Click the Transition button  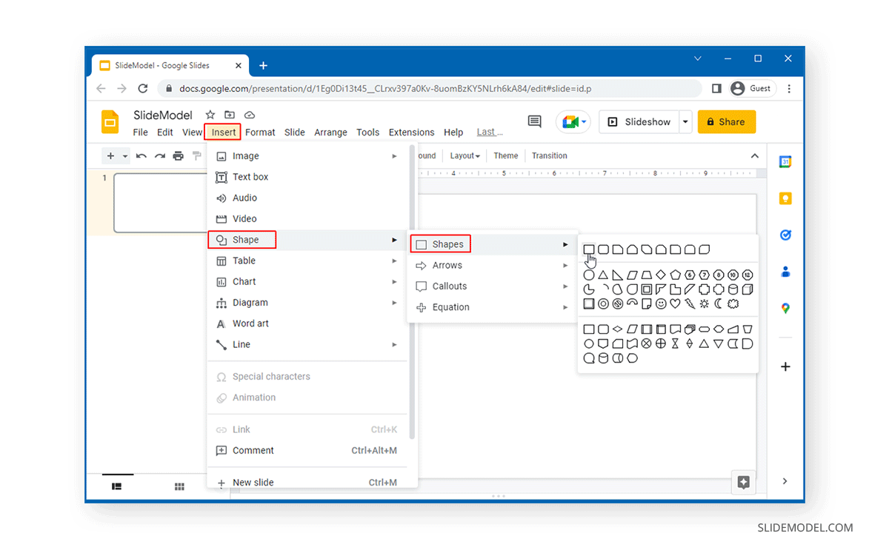pos(549,155)
